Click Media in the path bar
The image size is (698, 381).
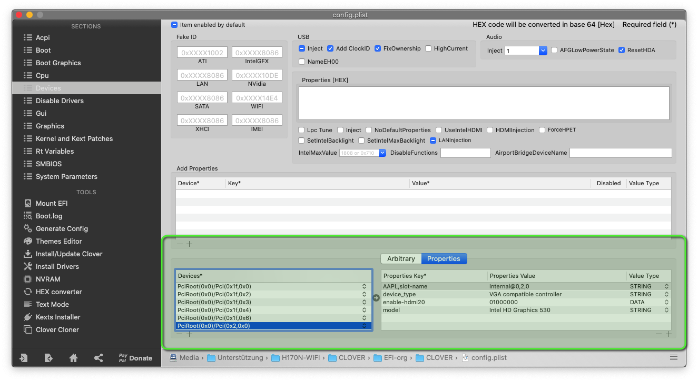pos(184,357)
